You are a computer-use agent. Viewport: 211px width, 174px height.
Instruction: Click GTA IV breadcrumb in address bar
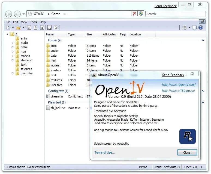coord(39,14)
